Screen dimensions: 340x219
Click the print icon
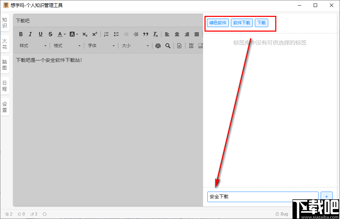click(x=158, y=46)
